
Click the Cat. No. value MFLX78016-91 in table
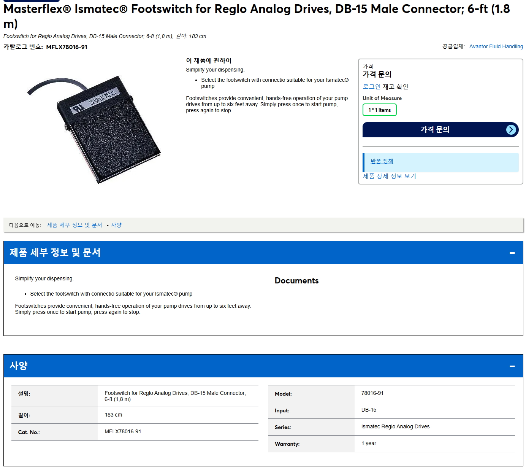tap(123, 431)
